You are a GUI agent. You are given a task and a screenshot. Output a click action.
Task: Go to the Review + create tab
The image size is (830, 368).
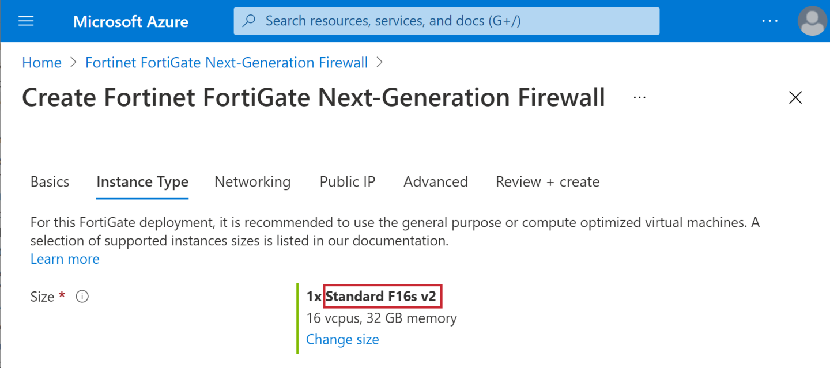click(x=547, y=181)
